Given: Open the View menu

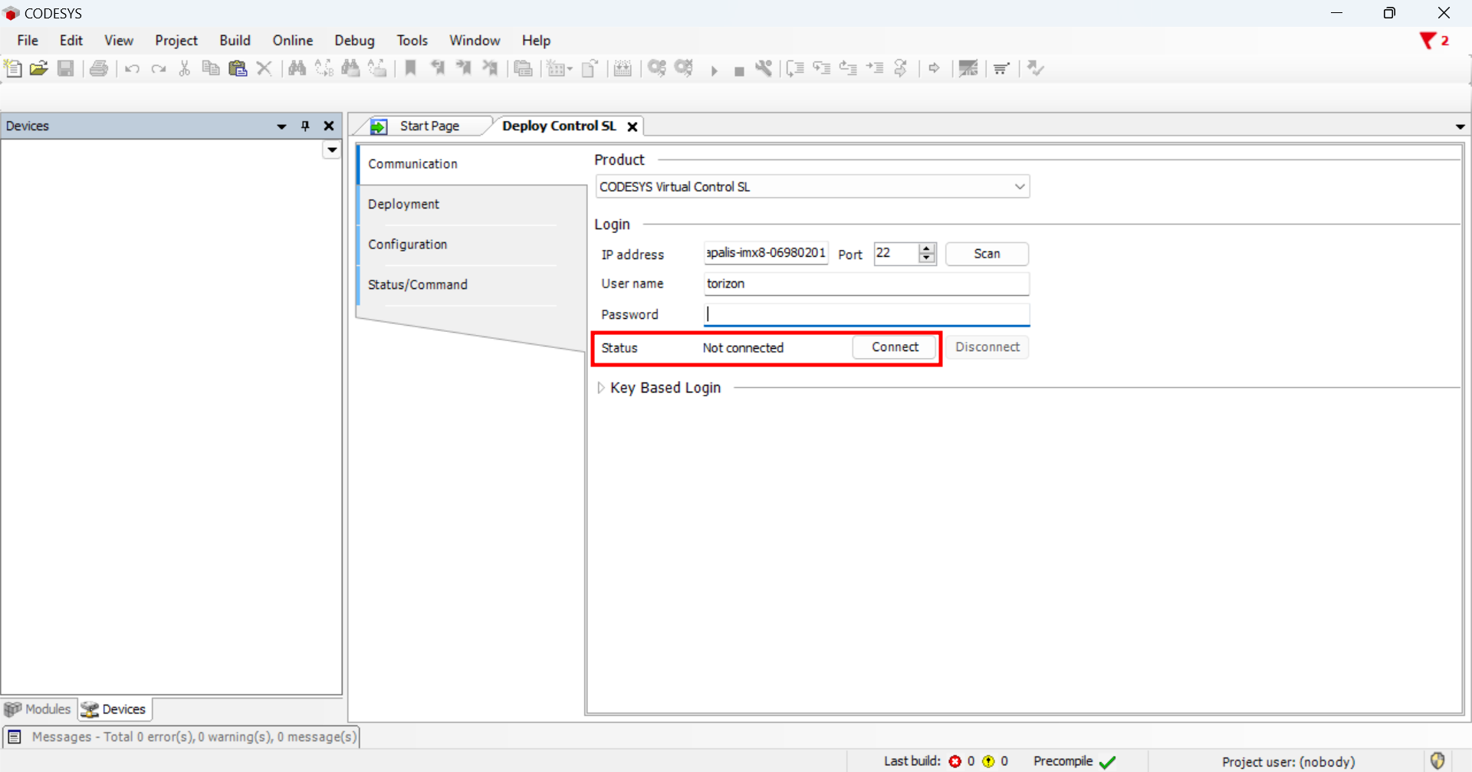Looking at the screenshot, I should coord(119,41).
